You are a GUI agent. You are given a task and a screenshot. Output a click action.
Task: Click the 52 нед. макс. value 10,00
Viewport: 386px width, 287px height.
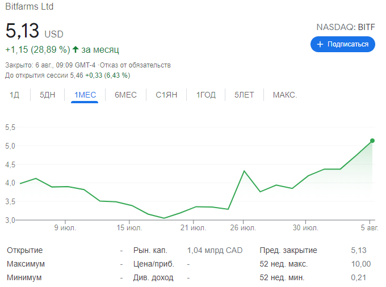point(361,264)
